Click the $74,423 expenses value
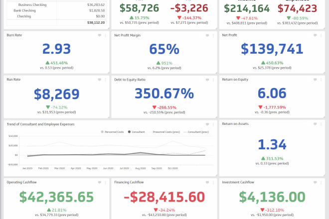Viewport: 329px width, 219px height. 297,8
